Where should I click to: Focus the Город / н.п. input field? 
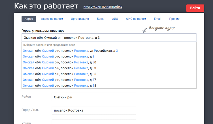click(x=94, y=110)
